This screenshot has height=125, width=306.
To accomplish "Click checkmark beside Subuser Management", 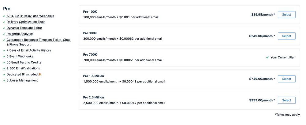I will pyautogui.click(x=4, y=80).
